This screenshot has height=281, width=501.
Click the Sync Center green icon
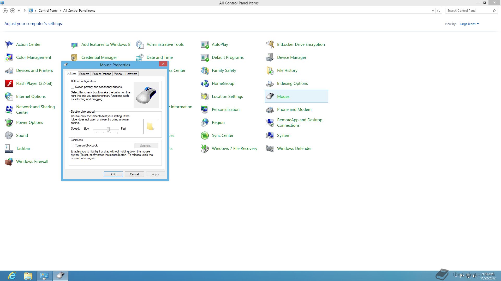pyautogui.click(x=205, y=136)
